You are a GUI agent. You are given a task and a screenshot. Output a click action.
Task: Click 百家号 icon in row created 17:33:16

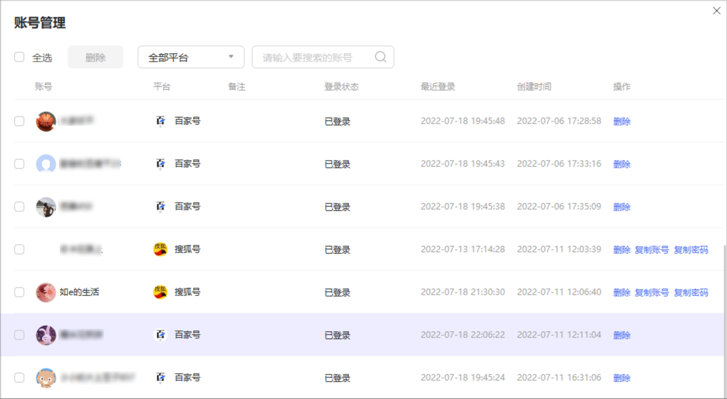pyautogui.click(x=160, y=164)
